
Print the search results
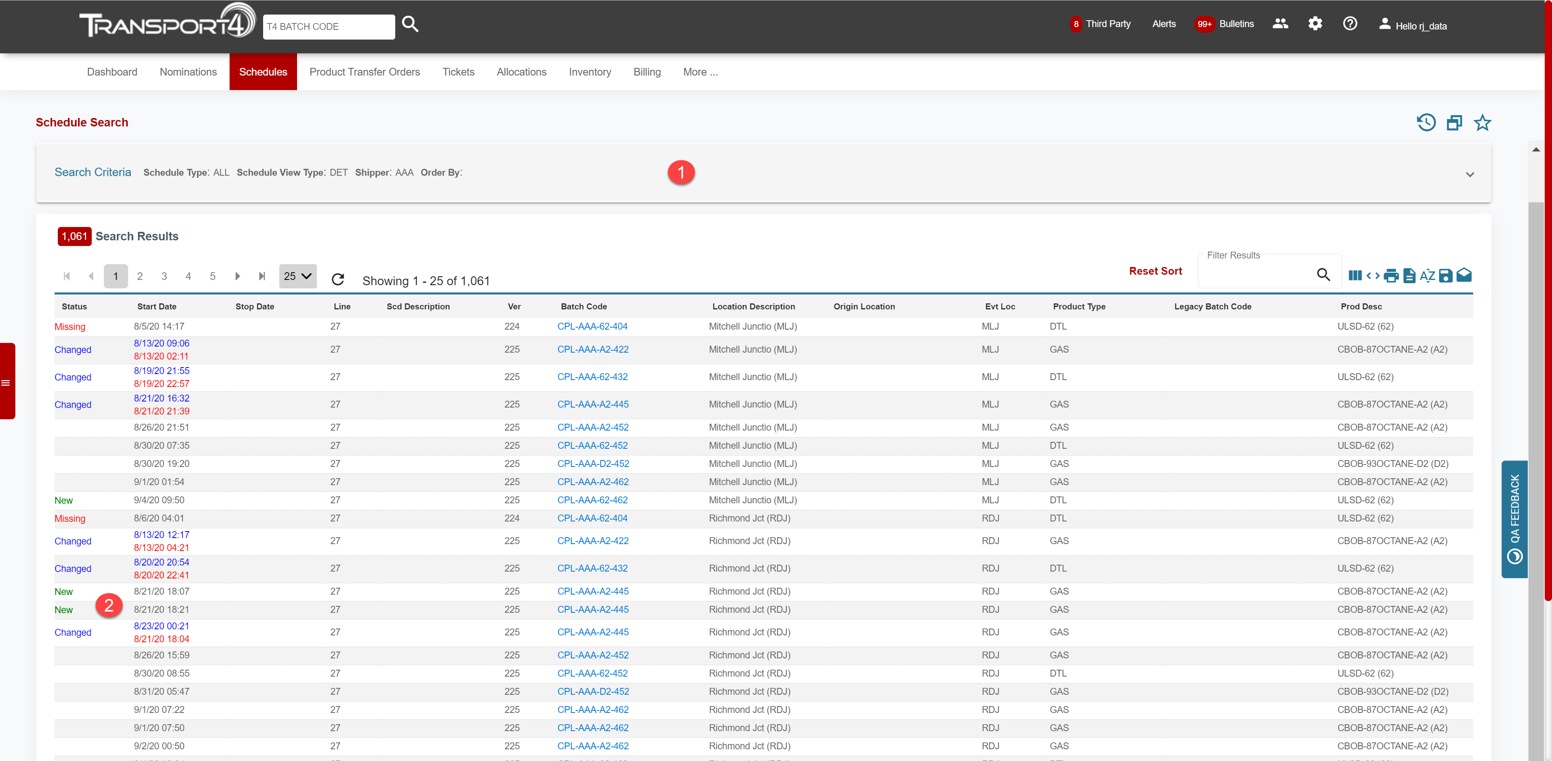pos(1391,276)
